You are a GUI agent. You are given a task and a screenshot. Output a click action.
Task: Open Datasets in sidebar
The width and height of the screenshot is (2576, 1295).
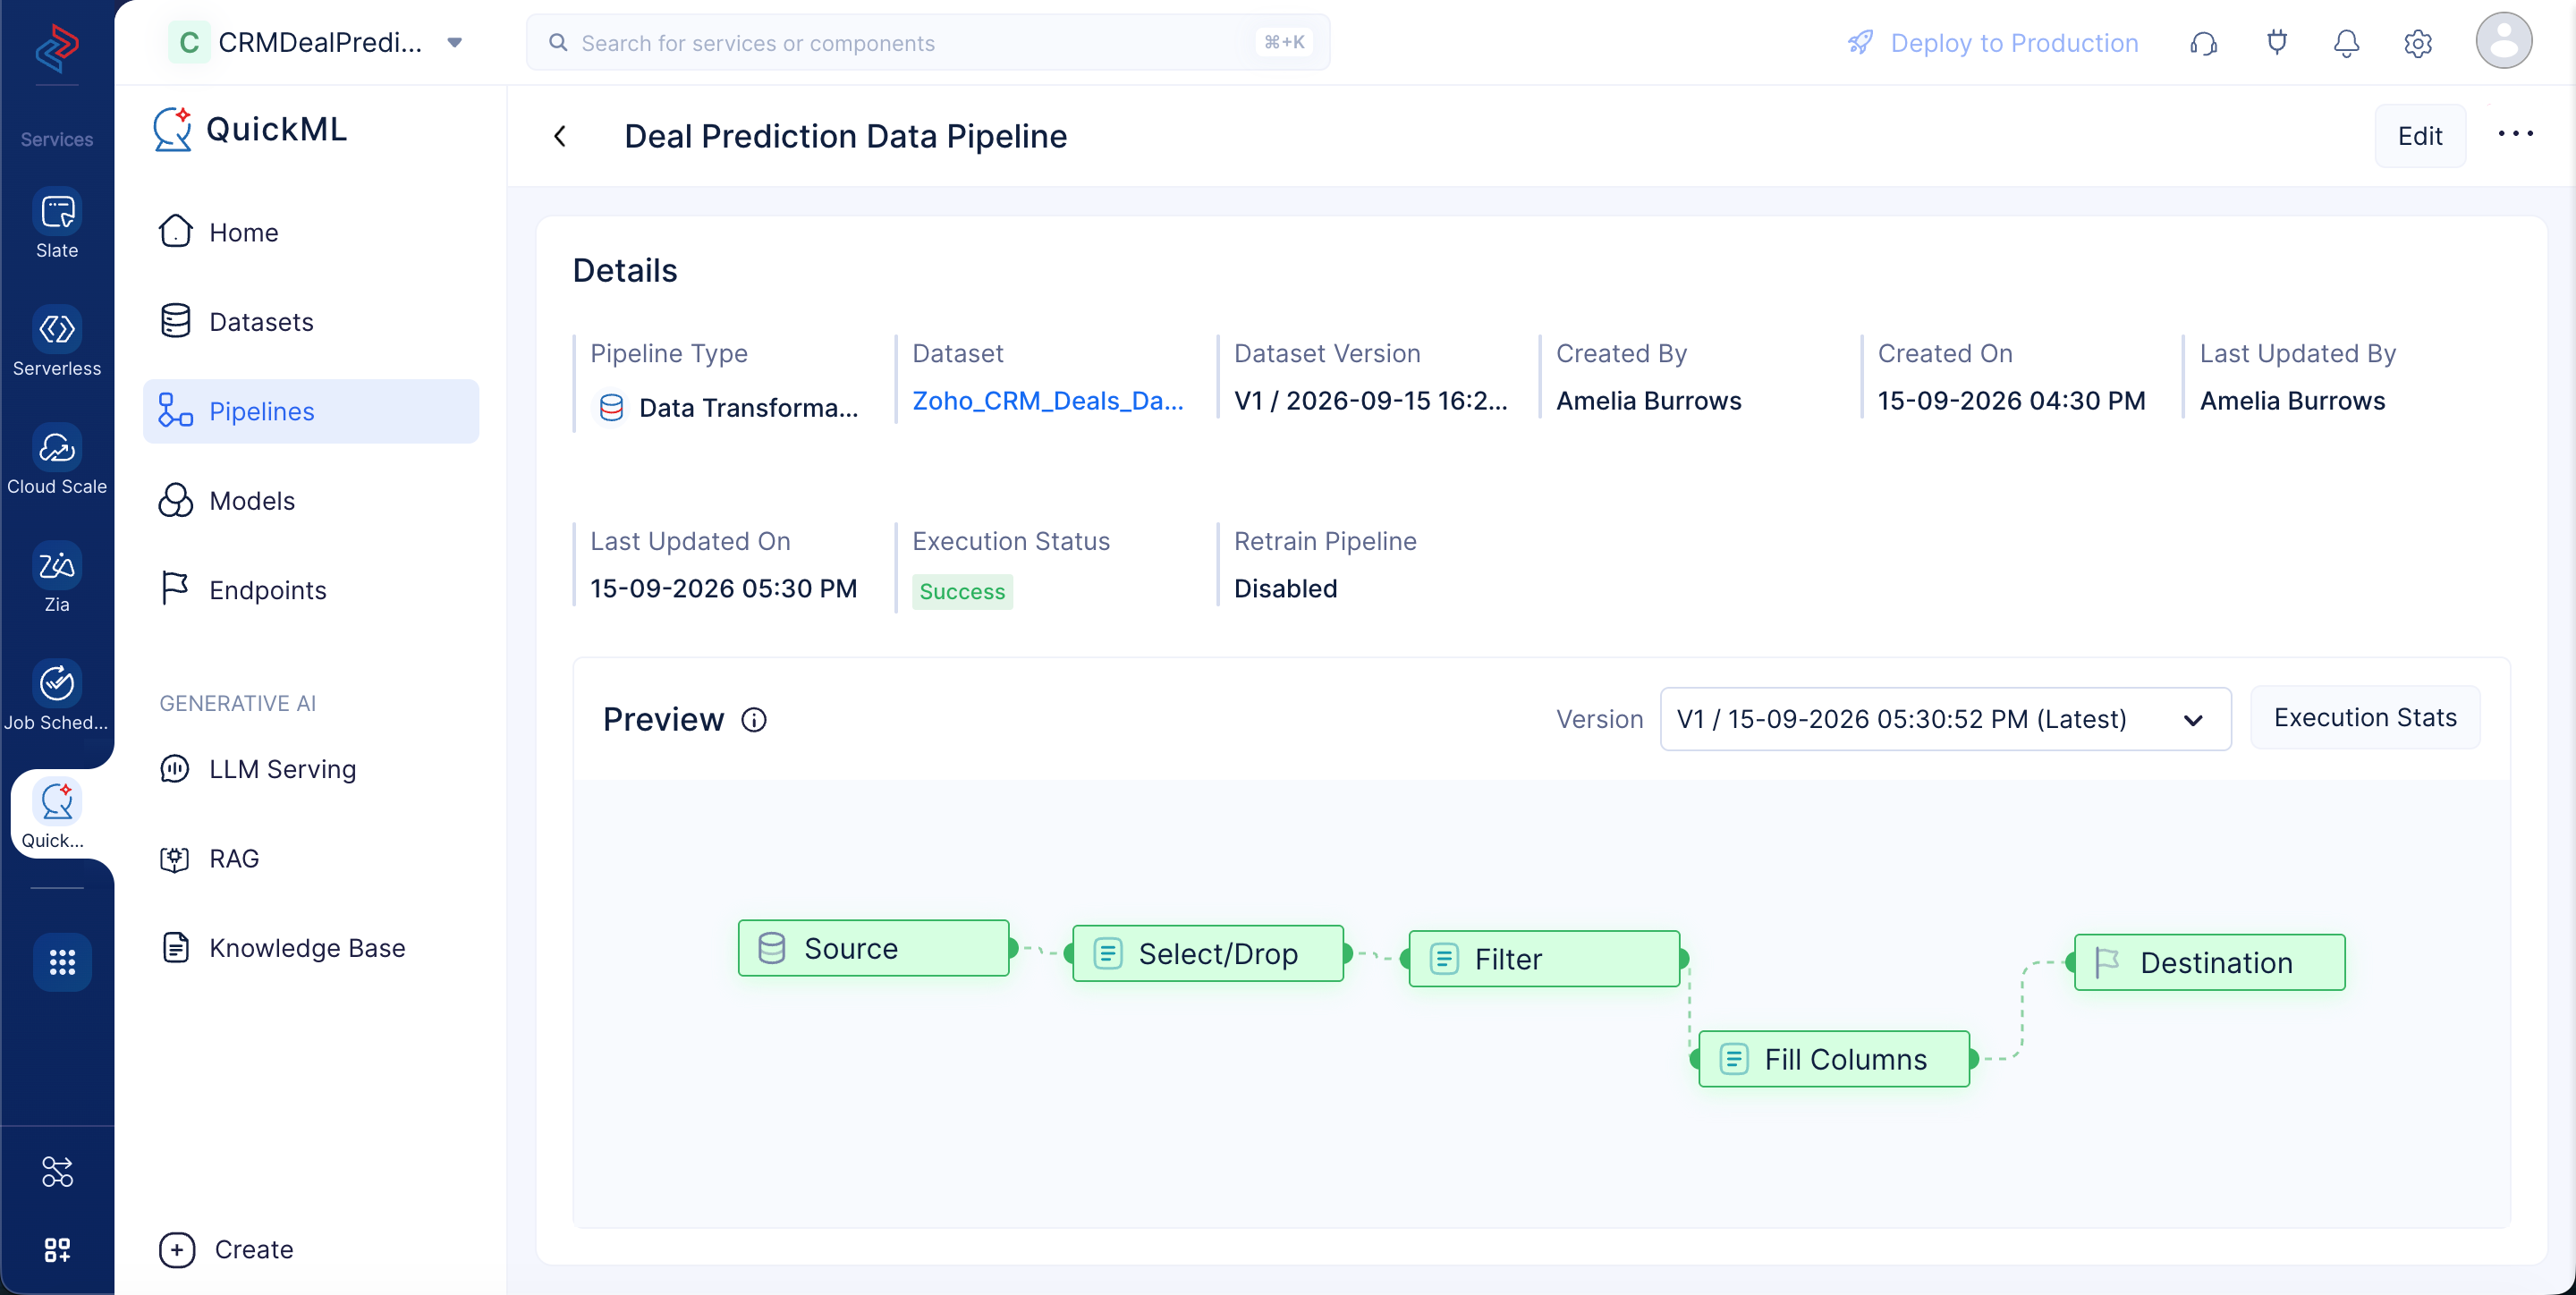311,321
